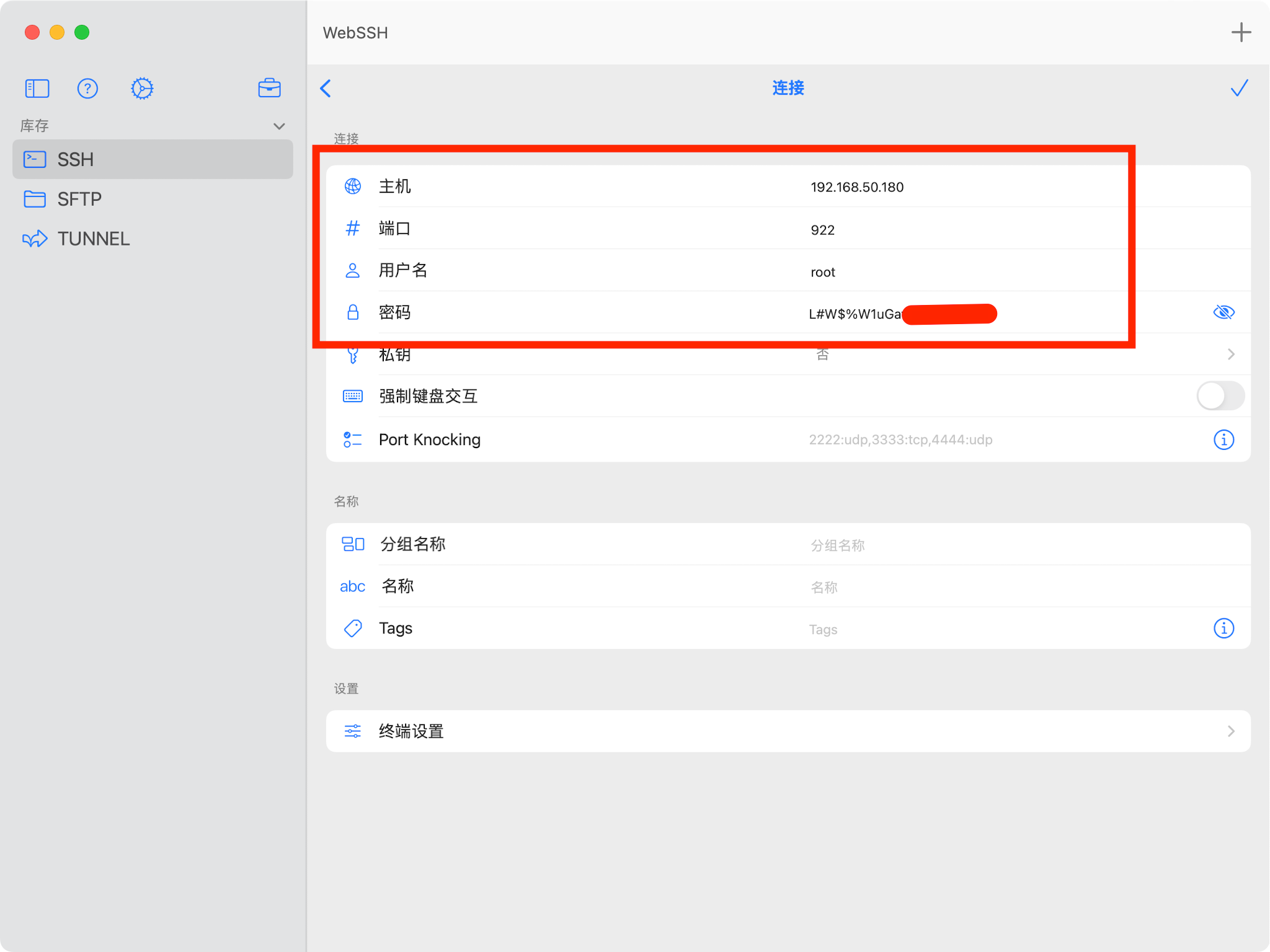Toggle the sidebar panel icon
Viewport: 1270px width, 952px height.
(x=37, y=88)
